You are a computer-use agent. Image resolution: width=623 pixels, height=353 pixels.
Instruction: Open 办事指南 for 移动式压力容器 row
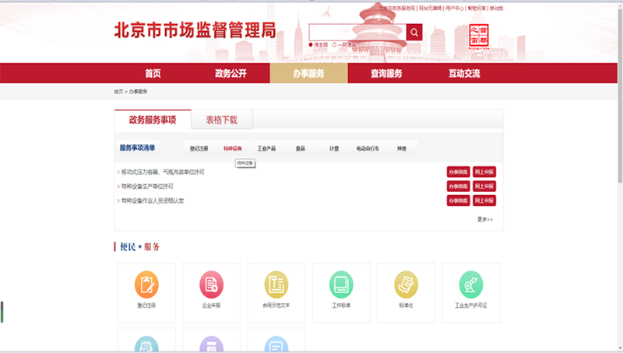click(x=458, y=172)
